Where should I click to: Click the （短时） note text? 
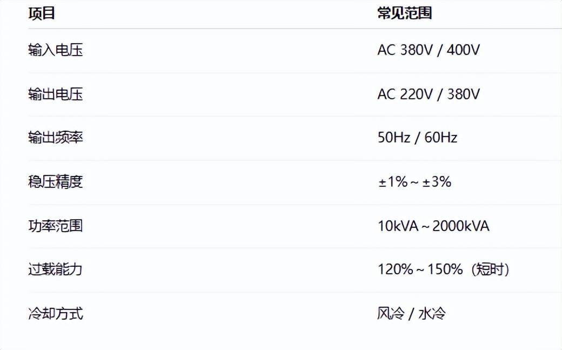pyautogui.click(x=490, y=269)
